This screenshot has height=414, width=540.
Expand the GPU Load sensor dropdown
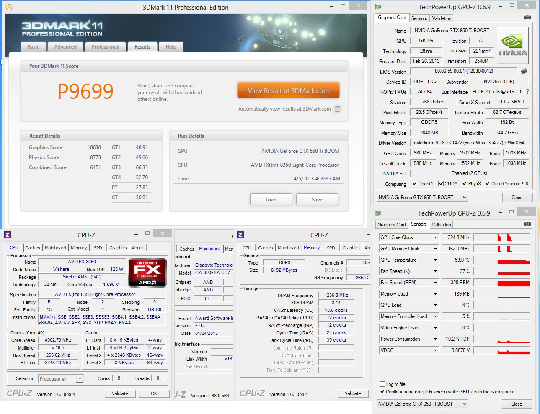435,305
